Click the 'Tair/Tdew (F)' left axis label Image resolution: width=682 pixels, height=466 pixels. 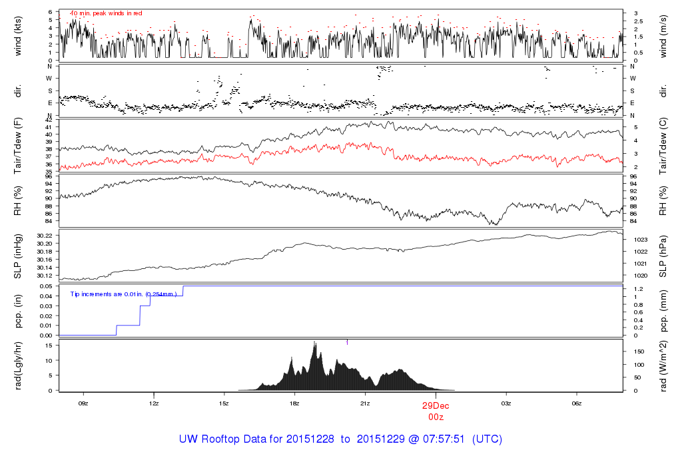tap(18, 145)
